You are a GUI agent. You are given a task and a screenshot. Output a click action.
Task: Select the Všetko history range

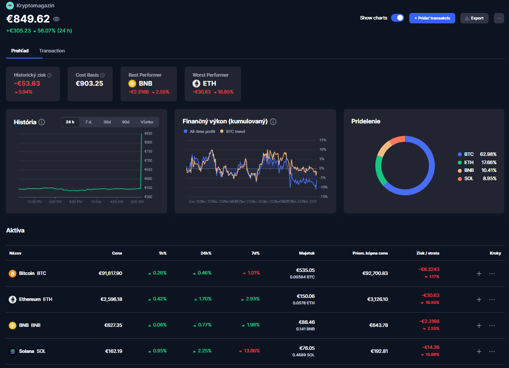(147, 122)
